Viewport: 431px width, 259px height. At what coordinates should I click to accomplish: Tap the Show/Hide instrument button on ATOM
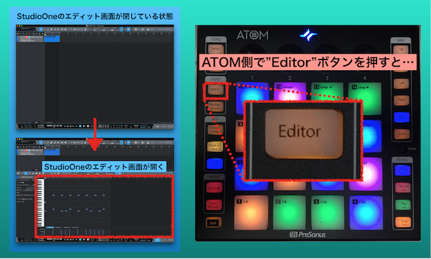point(215,130)
